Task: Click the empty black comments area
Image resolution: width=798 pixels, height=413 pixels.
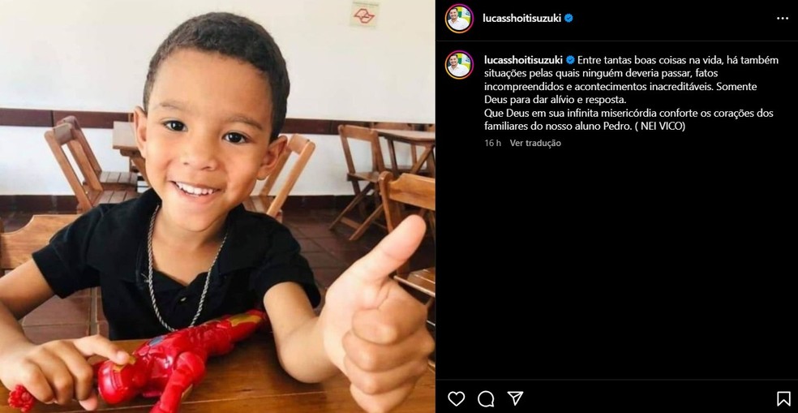Action: pyautogui.click(x=616, y=265)
